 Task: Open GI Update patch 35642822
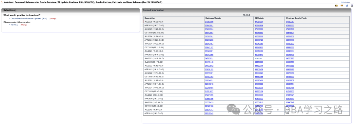click(259, 47)
